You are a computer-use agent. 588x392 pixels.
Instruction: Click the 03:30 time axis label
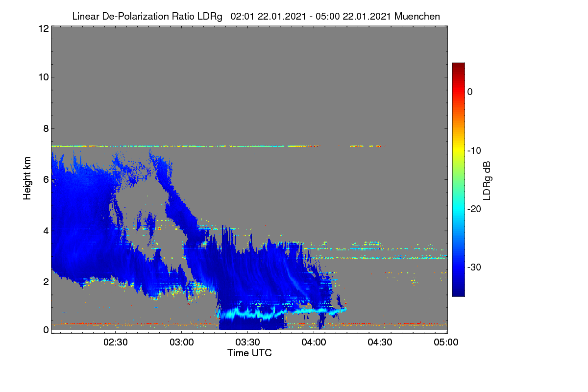[248, 343]
